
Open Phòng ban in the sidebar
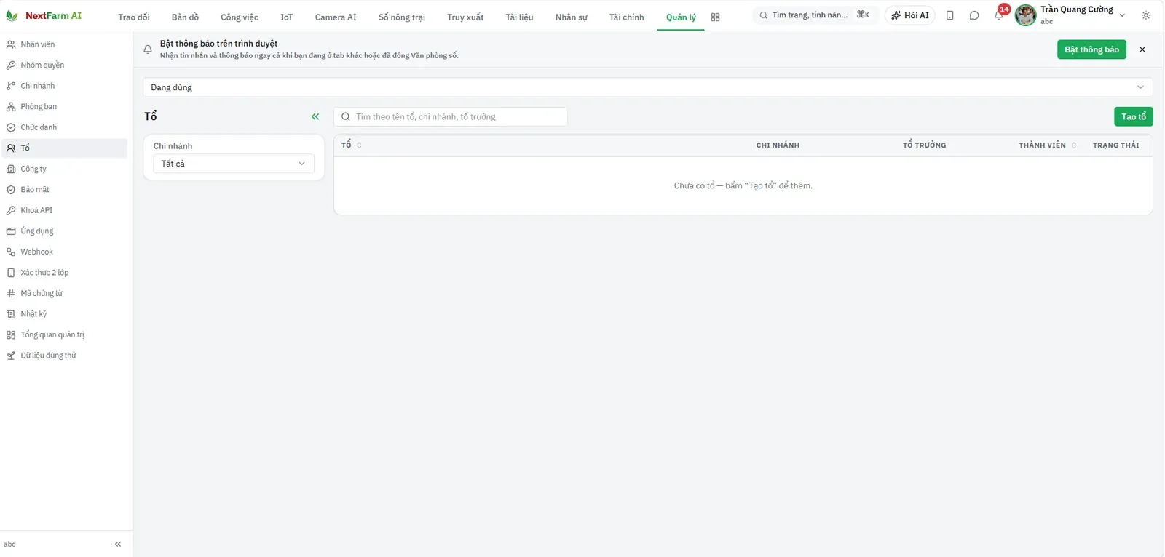(x=65, y=107)
